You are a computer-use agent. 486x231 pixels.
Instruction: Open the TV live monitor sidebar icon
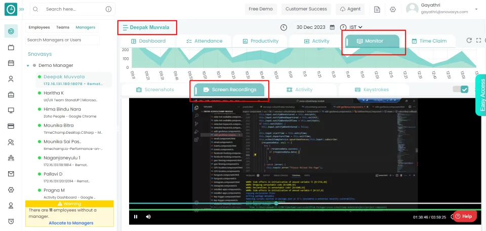[11, 47]
